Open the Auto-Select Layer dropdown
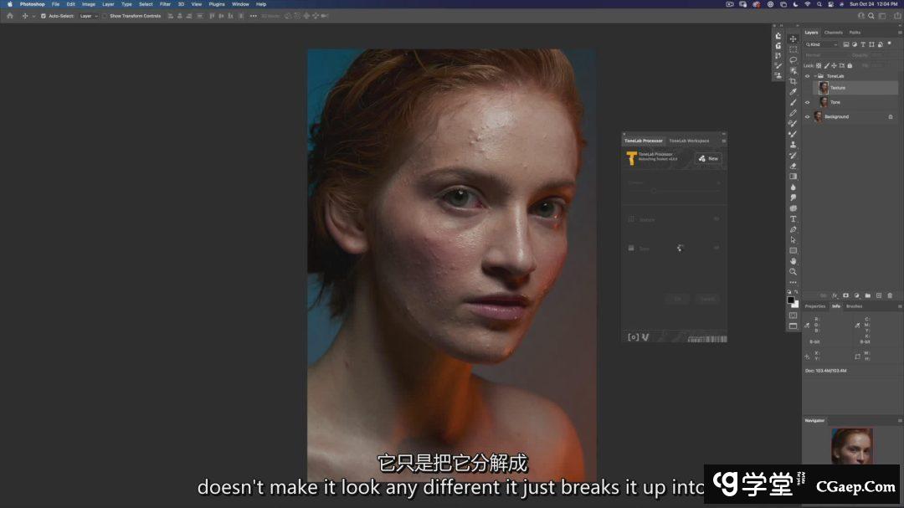 point(88,16)
